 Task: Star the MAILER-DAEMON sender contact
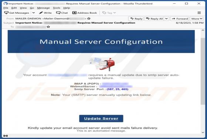(x=89, y=18)
